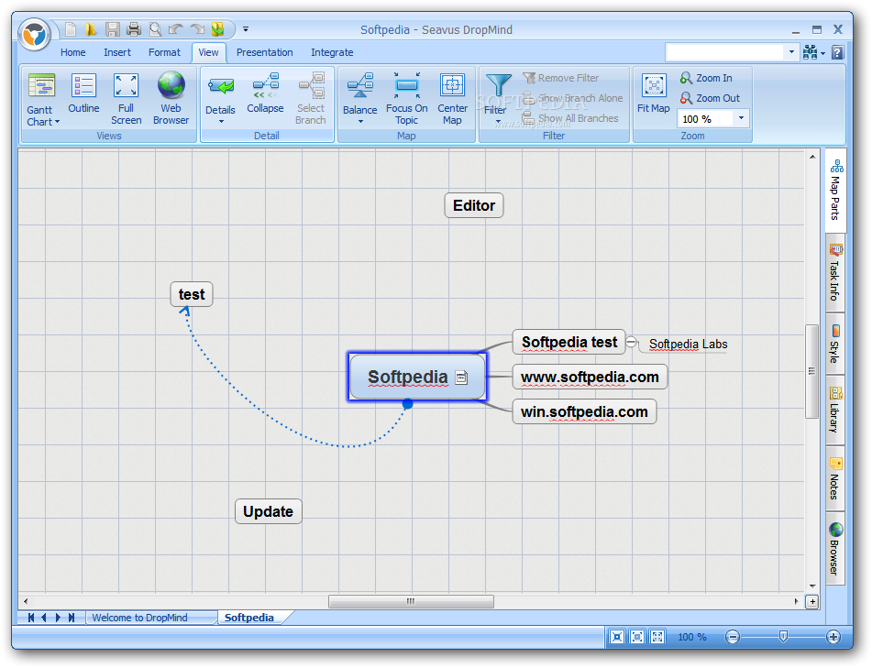Click the Softpedia document tab
The width and height of the screenshot is (872, 668).
(249, 618)
